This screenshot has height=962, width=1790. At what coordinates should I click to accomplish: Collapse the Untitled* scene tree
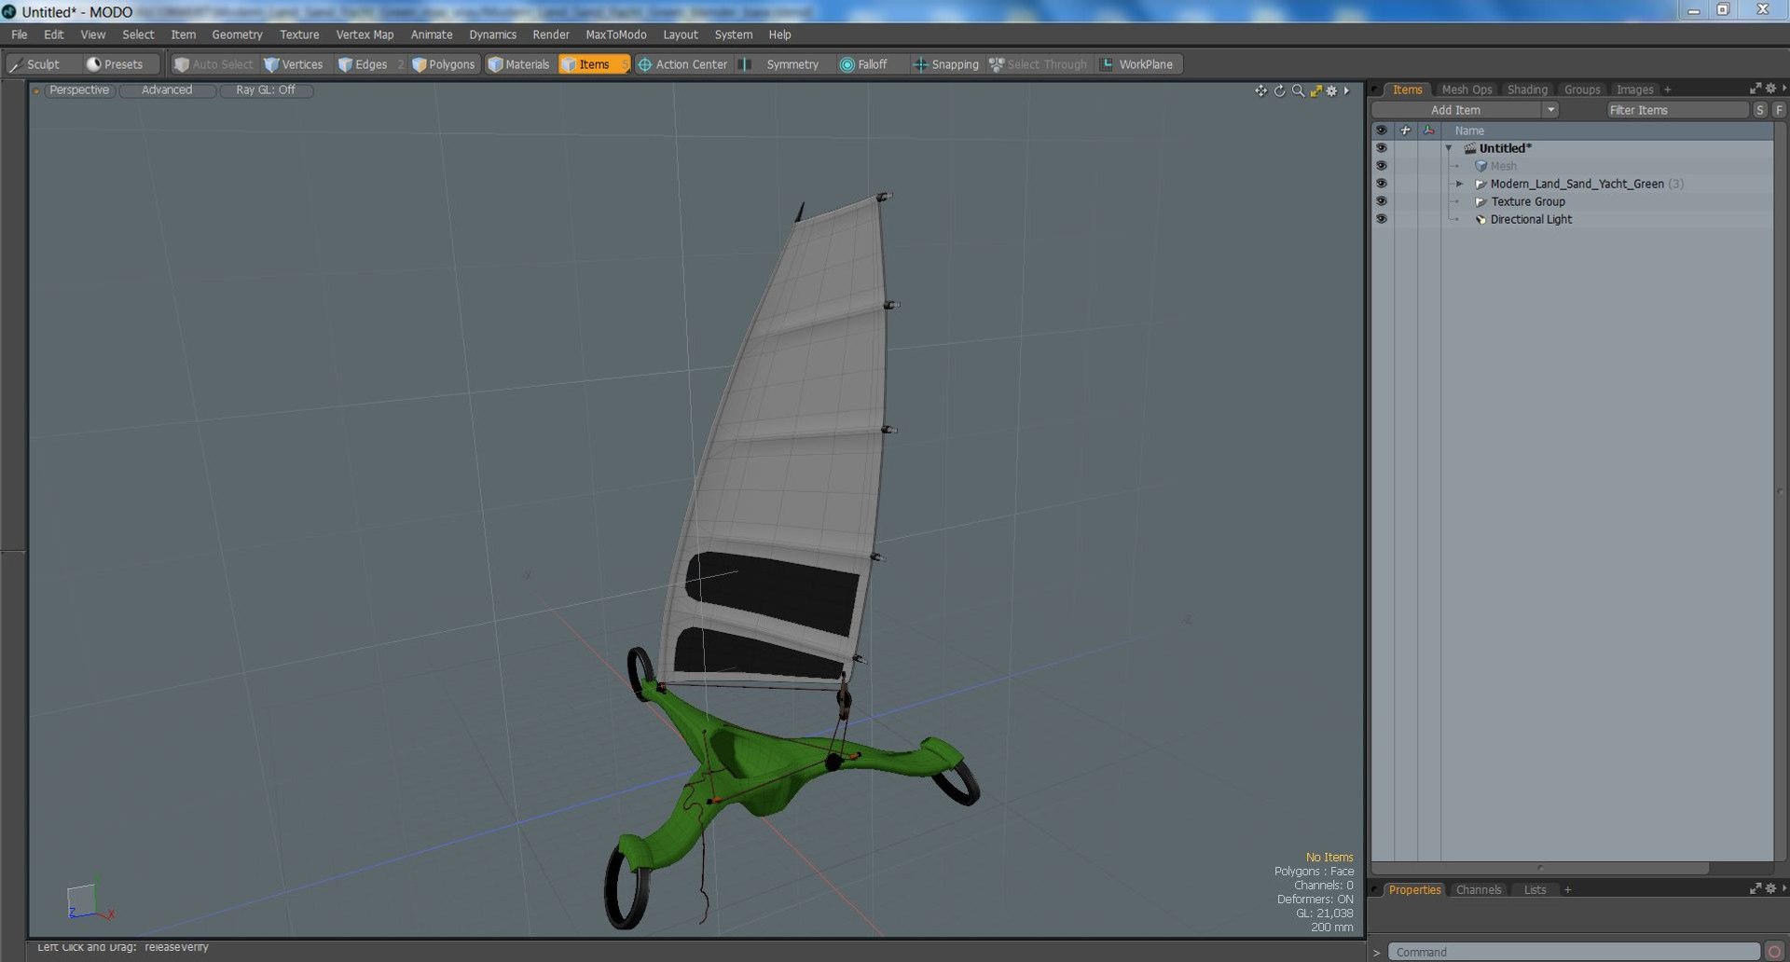pyautogui.click(x=1449, y=148)
